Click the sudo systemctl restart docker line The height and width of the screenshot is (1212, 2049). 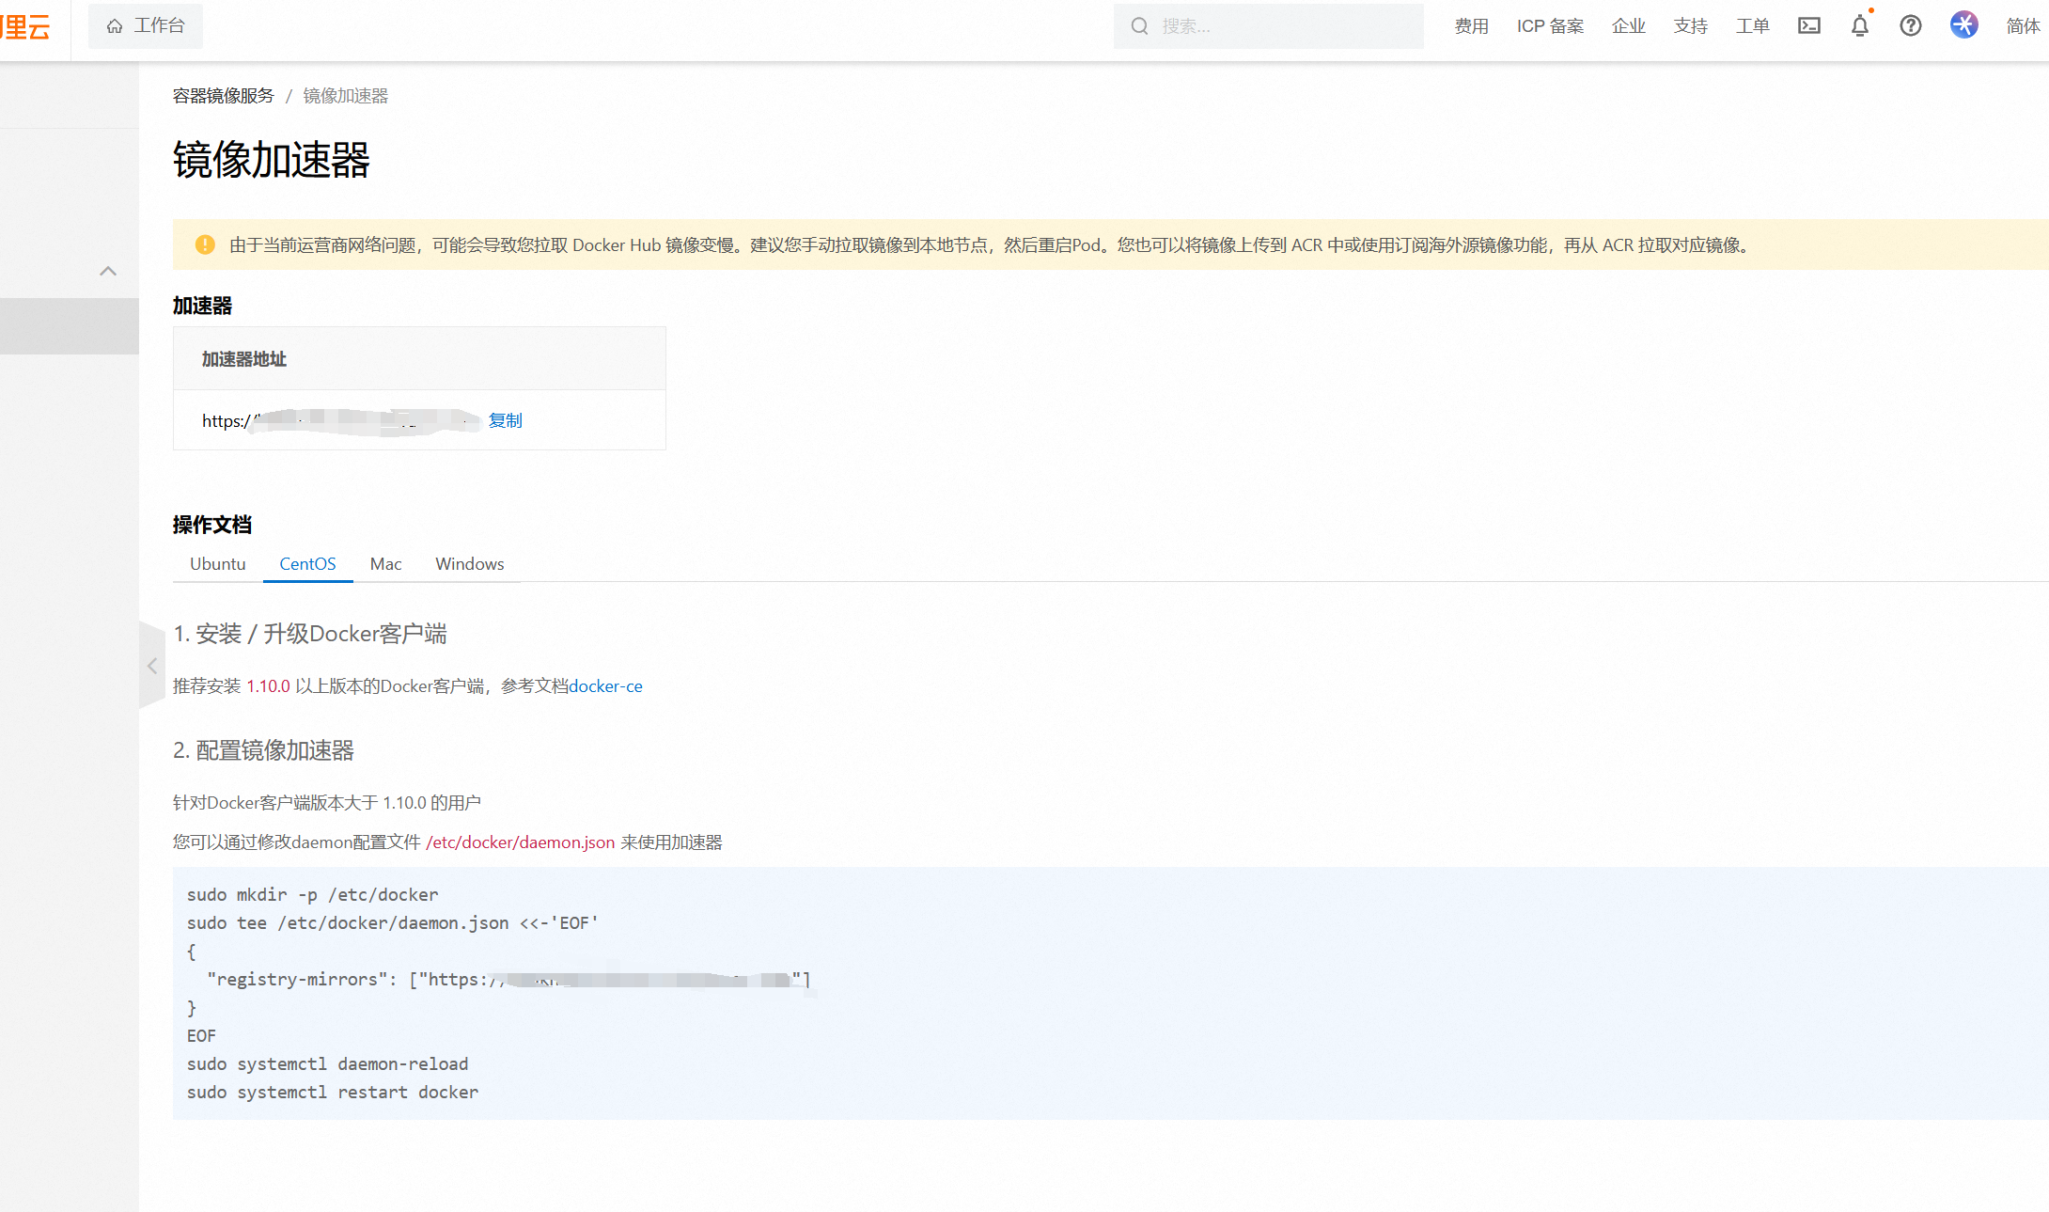pos(333,1092)
